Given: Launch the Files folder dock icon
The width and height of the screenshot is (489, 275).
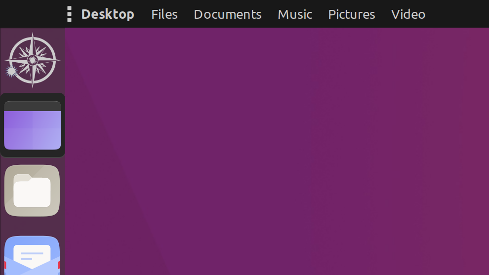Looking at the screenshot, I should point(32,191).
